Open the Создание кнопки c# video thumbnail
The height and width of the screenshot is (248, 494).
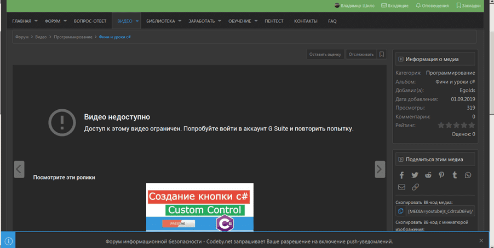(199, 206)
